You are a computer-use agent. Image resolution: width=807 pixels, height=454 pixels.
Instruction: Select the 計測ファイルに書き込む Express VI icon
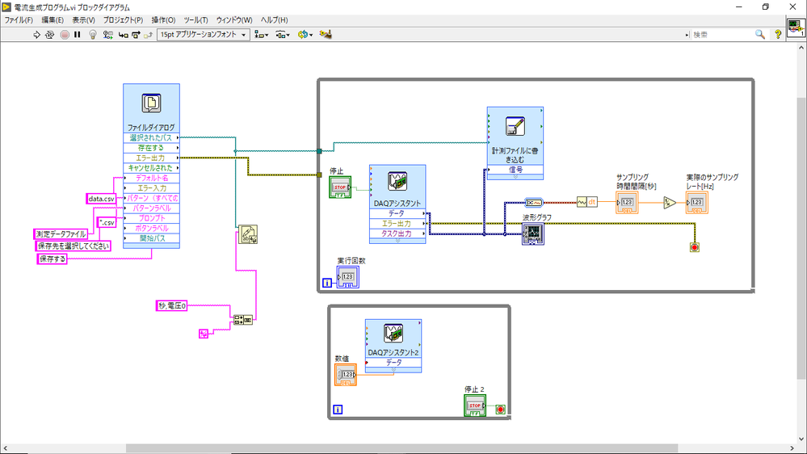pyautogui.click(x=515, y=126)
